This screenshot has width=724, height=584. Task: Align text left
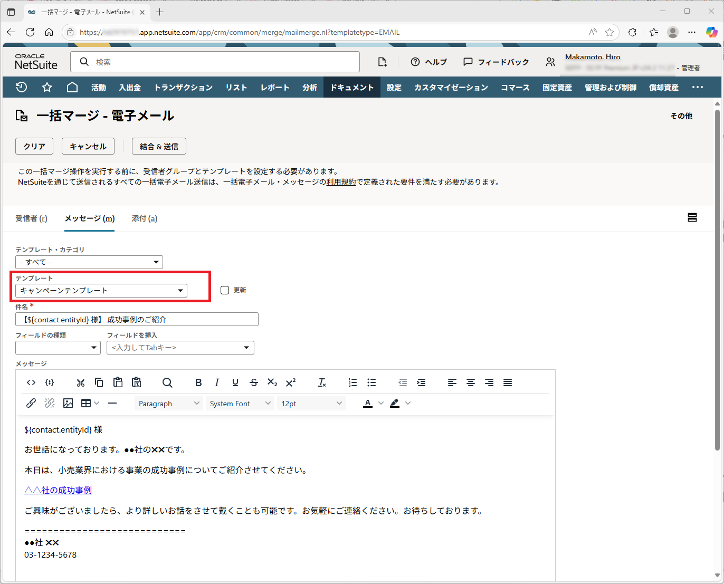tap(452, 382)
